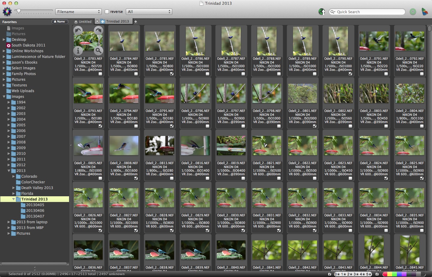Collapse the Images folder tree
Image resolution: width=432 pixels, height=277 pixels.
pyautogui.click(x=4, y=97)
